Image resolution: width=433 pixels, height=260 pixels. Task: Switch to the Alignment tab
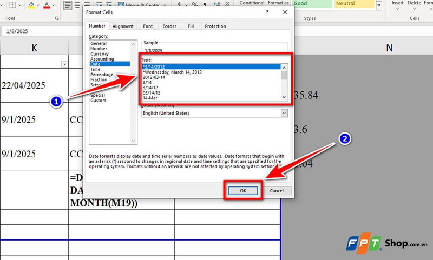coord(123,26)
